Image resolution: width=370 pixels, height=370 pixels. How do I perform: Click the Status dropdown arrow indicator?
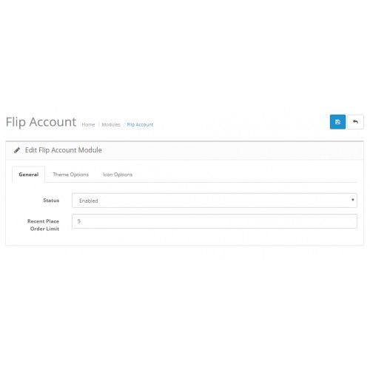point(353,200)
